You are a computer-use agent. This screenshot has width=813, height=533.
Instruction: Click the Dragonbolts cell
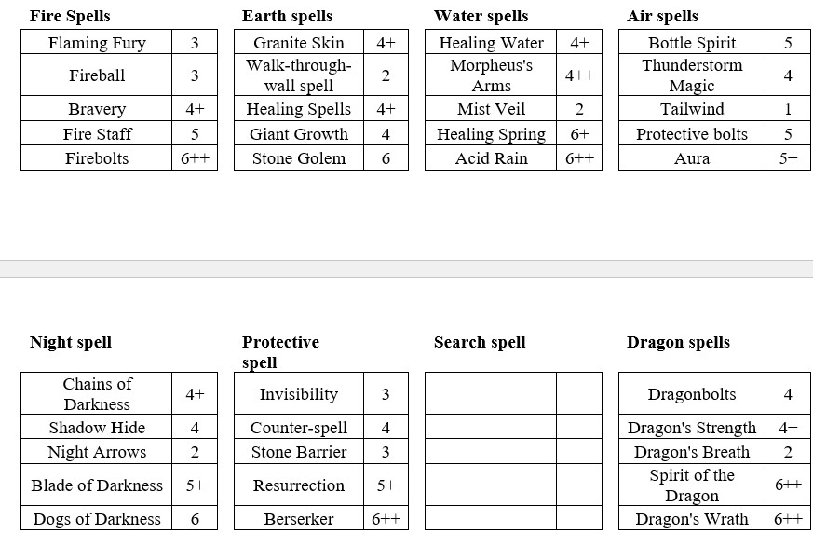[x=692, y=393]
